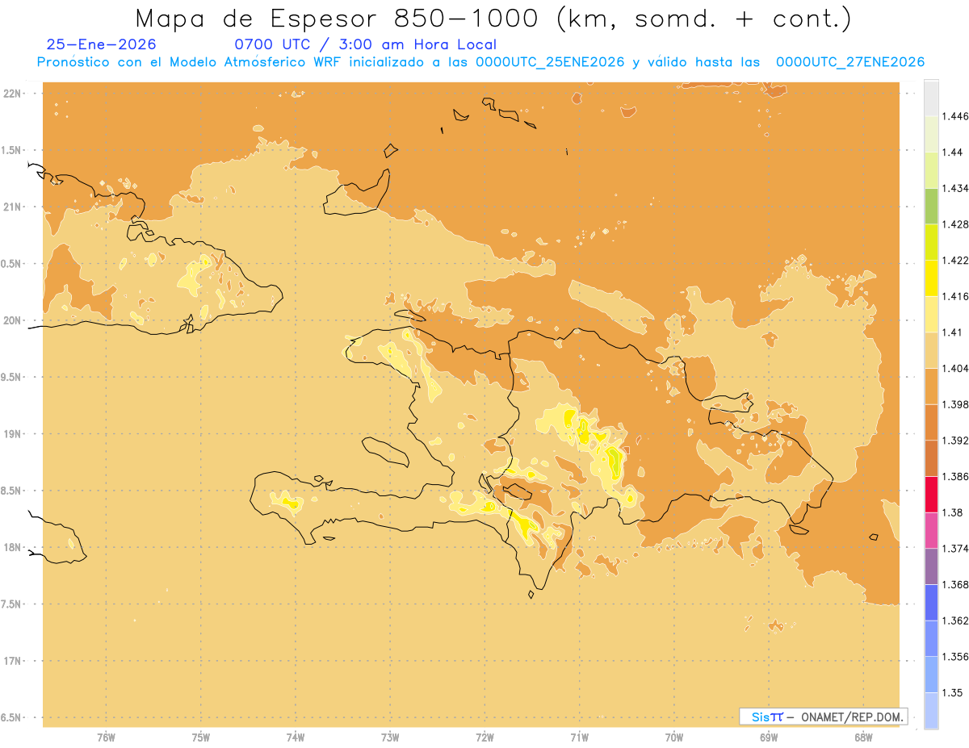Pick the pink 1.374–1.38 colorbar swatch
This screenshot has width=969, height=748.
tap(931, 530)
